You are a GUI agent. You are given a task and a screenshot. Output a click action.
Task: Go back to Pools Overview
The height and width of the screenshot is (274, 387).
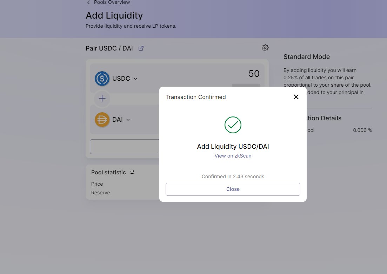coord(112,2)
